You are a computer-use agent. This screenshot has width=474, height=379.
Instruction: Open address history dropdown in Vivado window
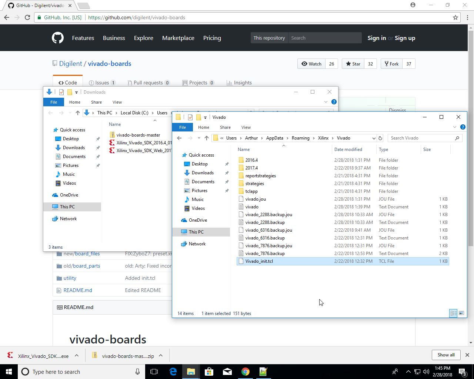374,138
